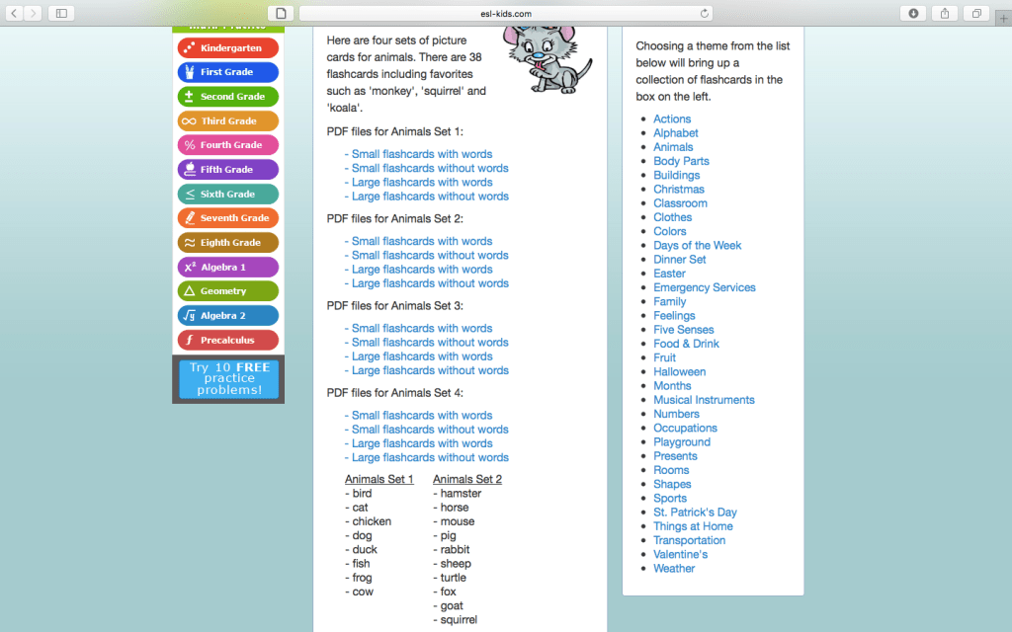The height and width of the screenshot is (632, 1012).
Task: Choose the Alphabet theme link
Action: click(675, 133)
